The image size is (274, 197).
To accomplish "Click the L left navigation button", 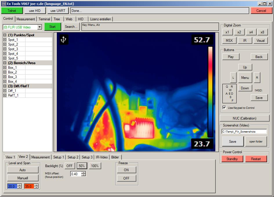I will [233, 78].
